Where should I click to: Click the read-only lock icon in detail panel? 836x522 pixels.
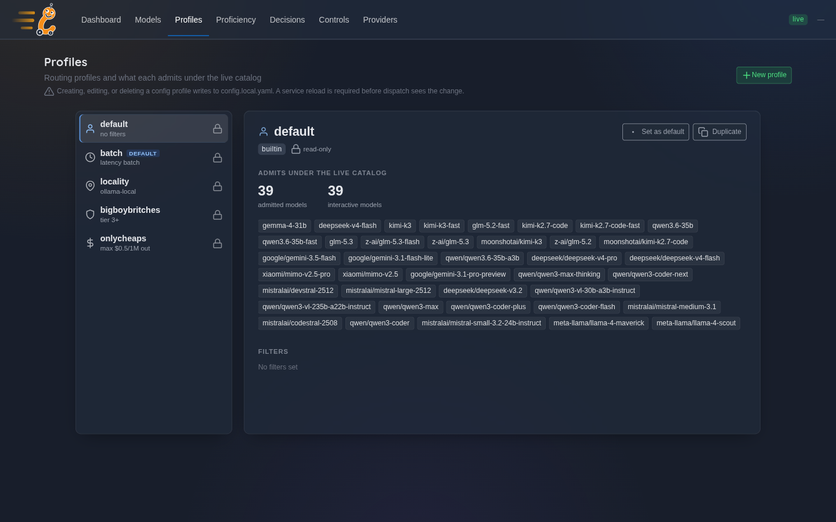pos(296,149)
